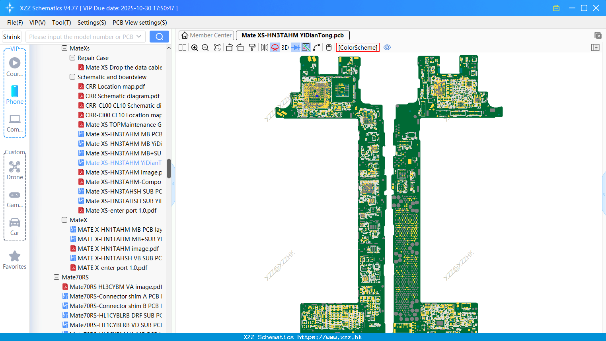Close all tabs icon at top right
606x341 pixels.
click(x=598, y=35)
